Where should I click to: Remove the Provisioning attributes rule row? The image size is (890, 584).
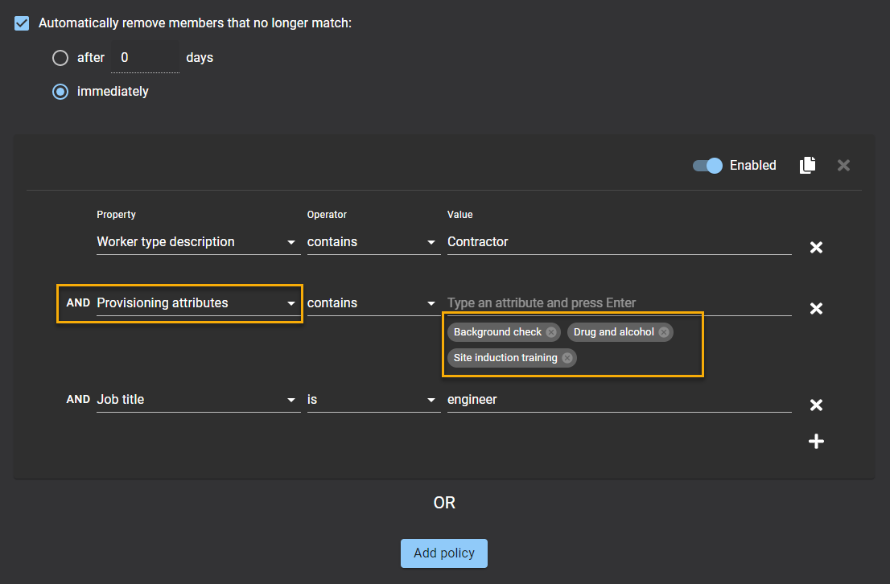[x=815, y=309]
